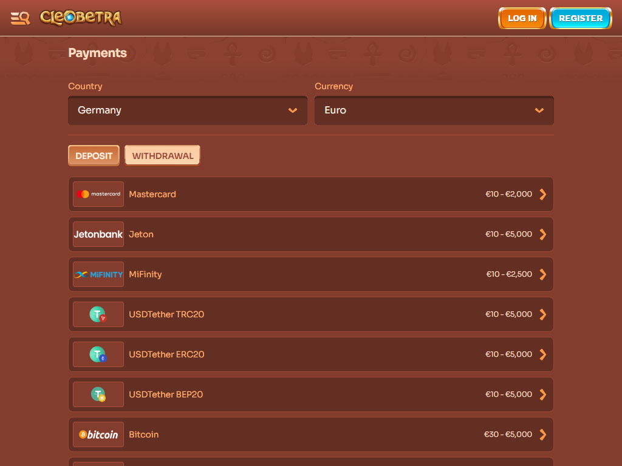Viewport: 622px width, 466px height.
Task: Click the USDTether TRC20 coin icon
Action: [98, 314]
